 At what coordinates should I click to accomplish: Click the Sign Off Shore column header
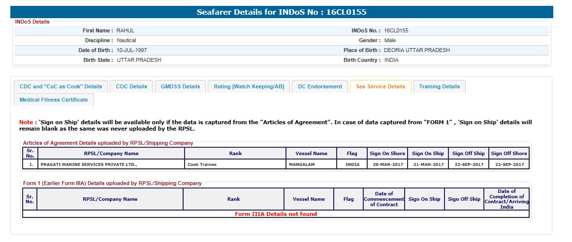(509, 153)
